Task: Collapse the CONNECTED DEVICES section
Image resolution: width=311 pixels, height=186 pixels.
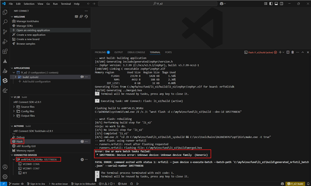Action: tap(12, 155)
